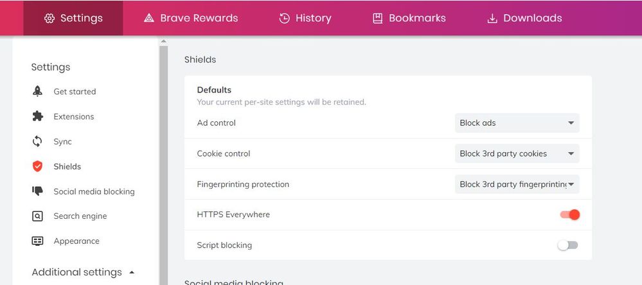Click the puzzle piece Extensions icon

[x=37, y=116]
